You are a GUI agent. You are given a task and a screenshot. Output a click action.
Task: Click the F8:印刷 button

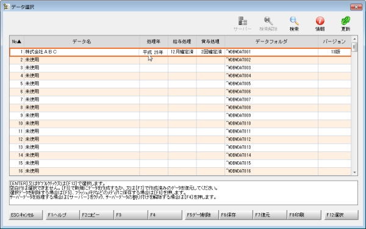point(304,215)
